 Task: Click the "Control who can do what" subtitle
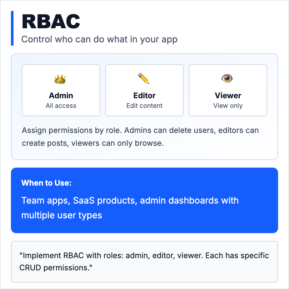pos(99,39)
